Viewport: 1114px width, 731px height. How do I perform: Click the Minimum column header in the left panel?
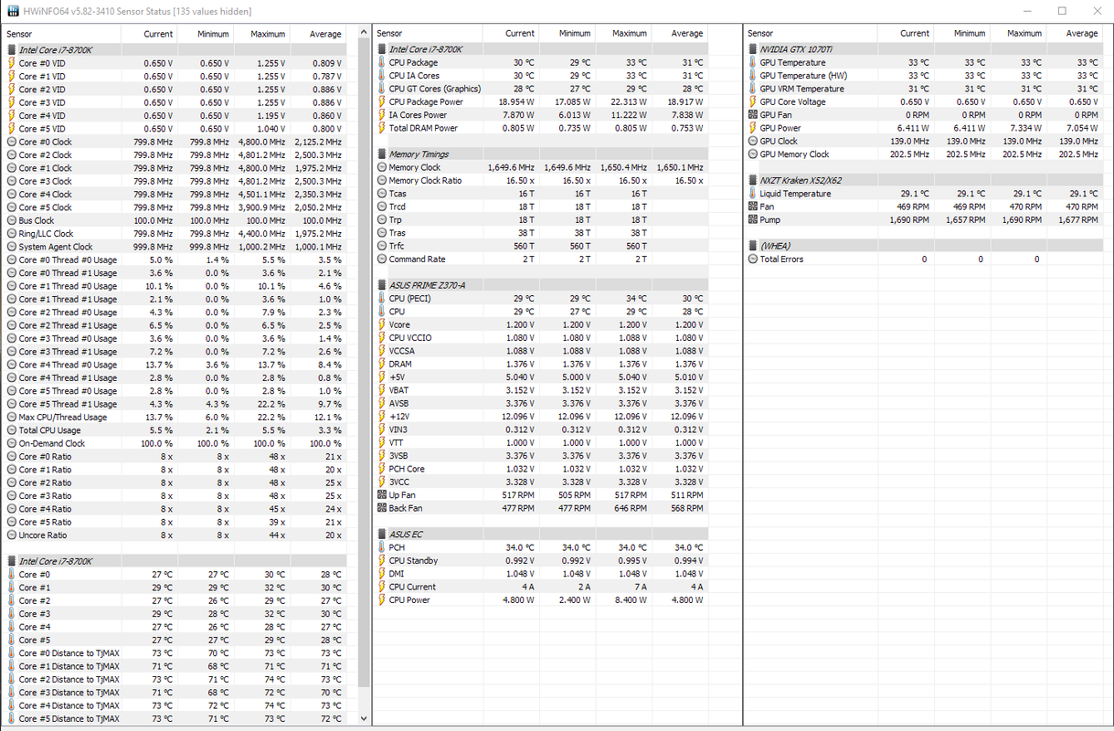point(213,34)
